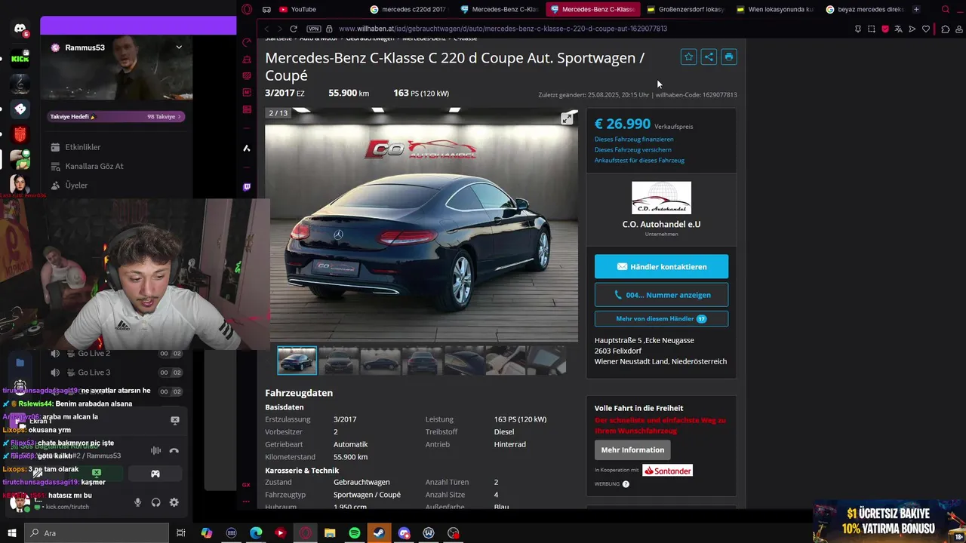Reload the willhaben page
Viewport: 966px width, 543px height.
pyautogui.click(x=294, y=29)
